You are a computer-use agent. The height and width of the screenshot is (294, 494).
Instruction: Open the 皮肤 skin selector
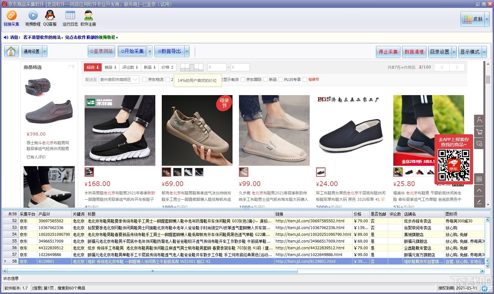[x=472, y=19]
